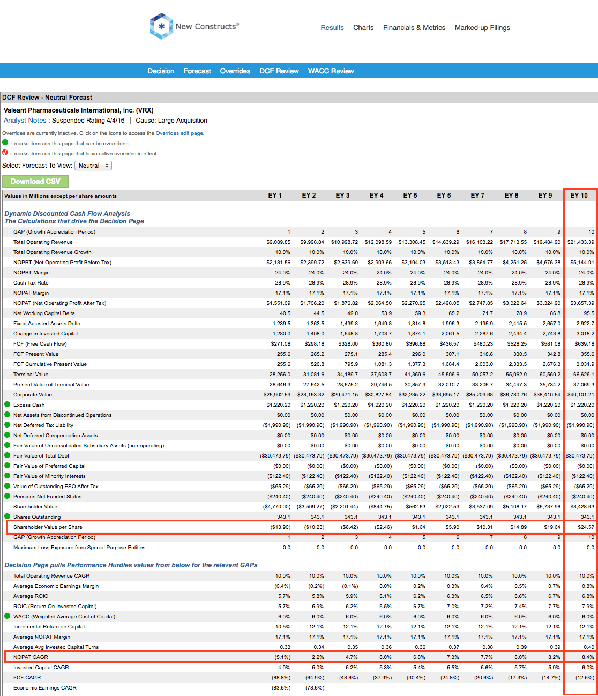Click the company name Valeant Pharmaceuticals International

tap(78, 110)
